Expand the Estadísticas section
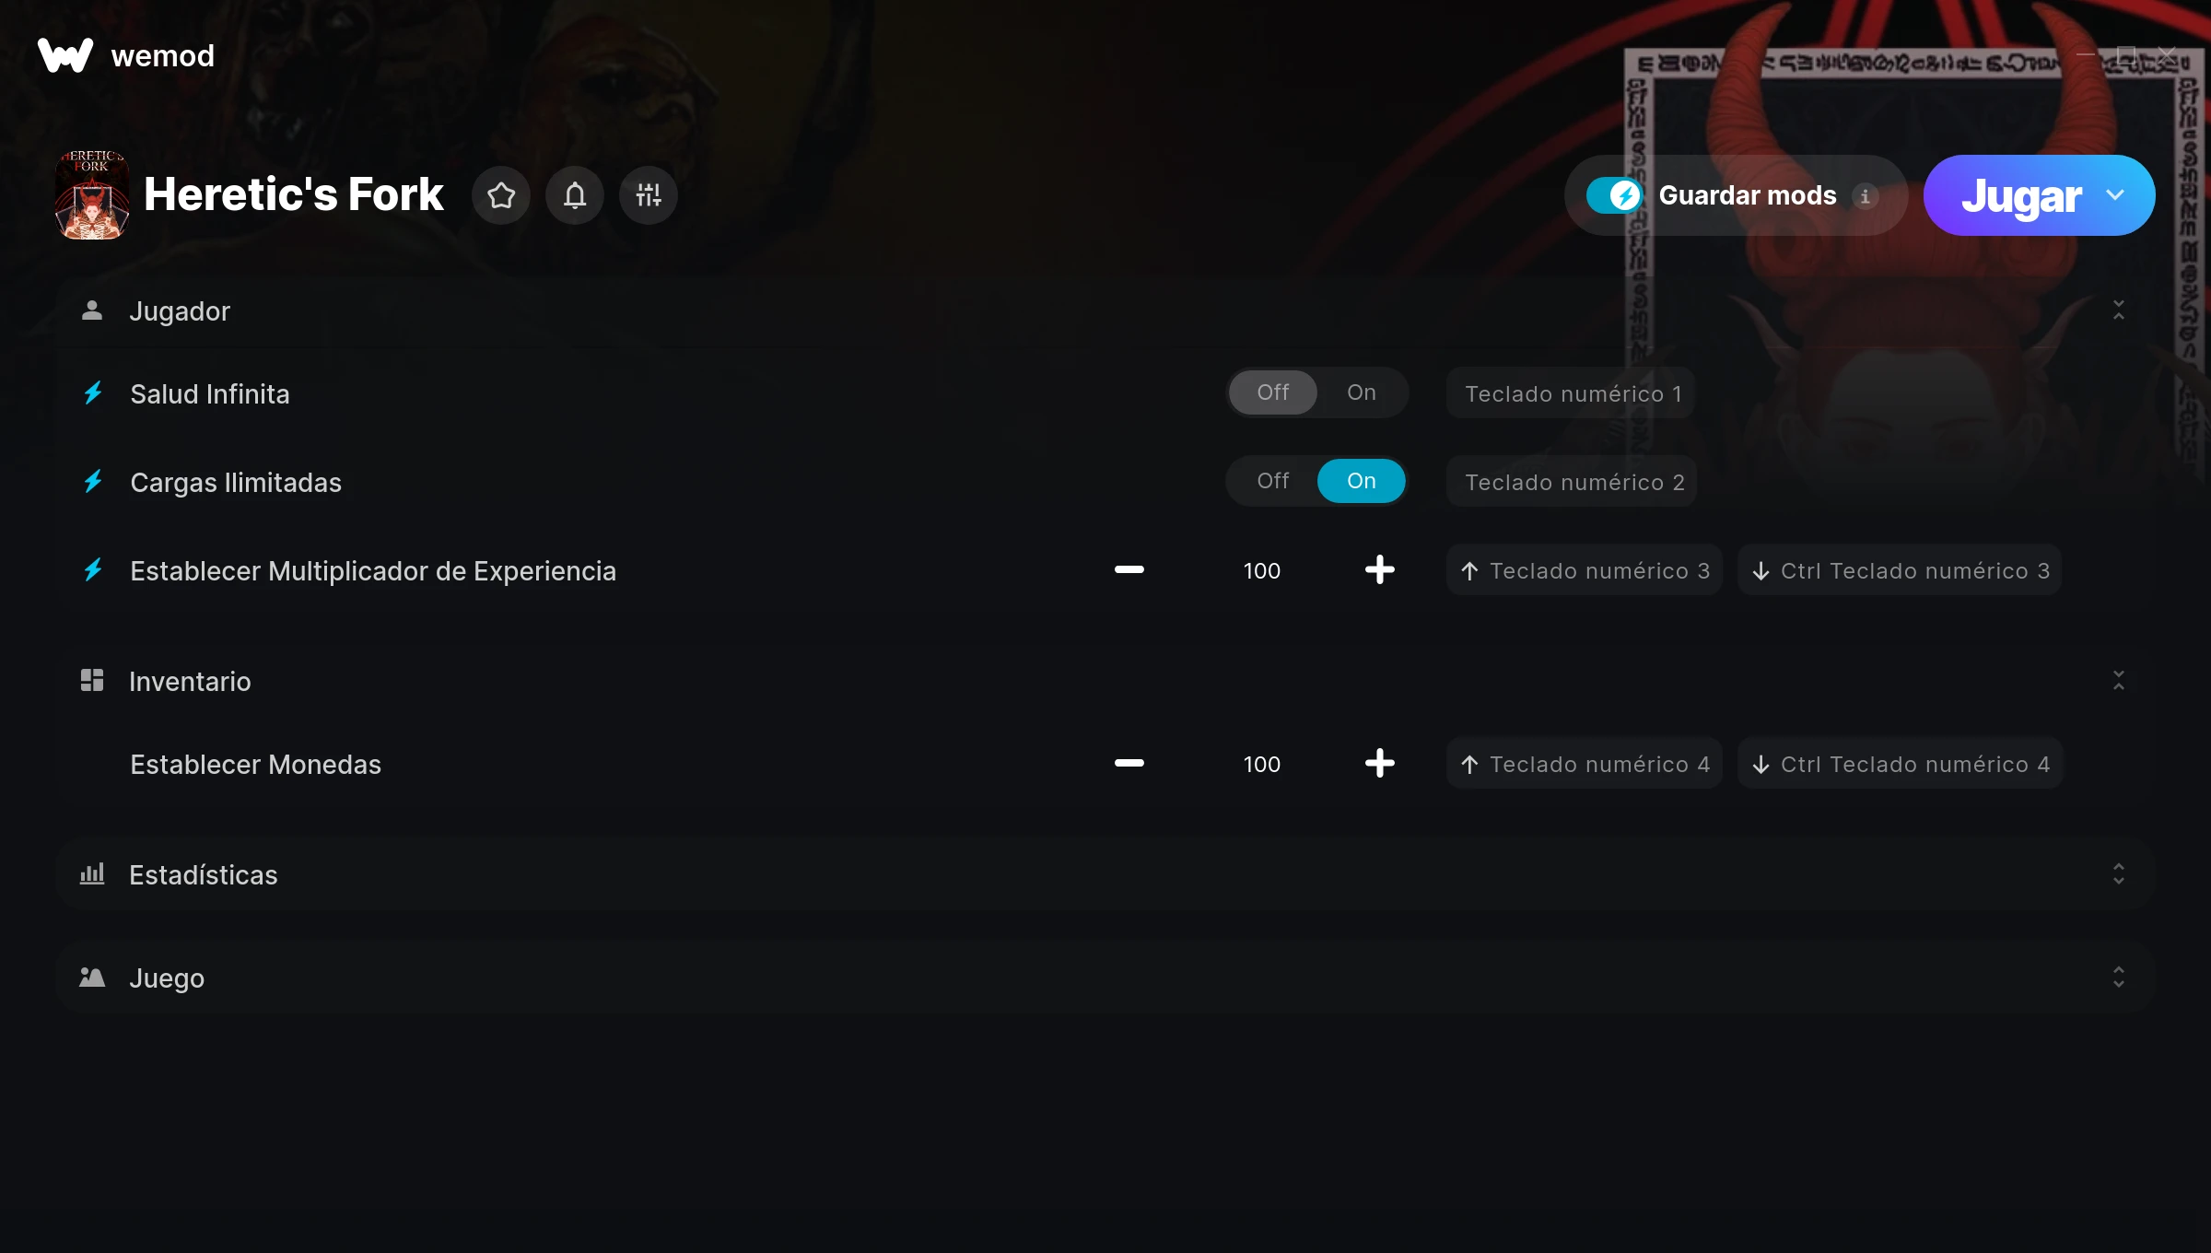Viewport: 2211px width, 1253px height. click(x=2119, y=874)
